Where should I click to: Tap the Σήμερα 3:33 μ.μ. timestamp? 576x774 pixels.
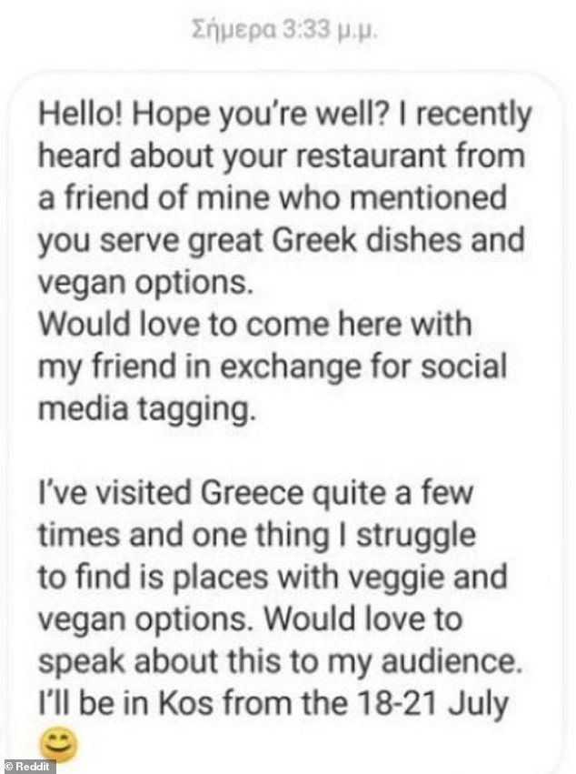(283, 31)
